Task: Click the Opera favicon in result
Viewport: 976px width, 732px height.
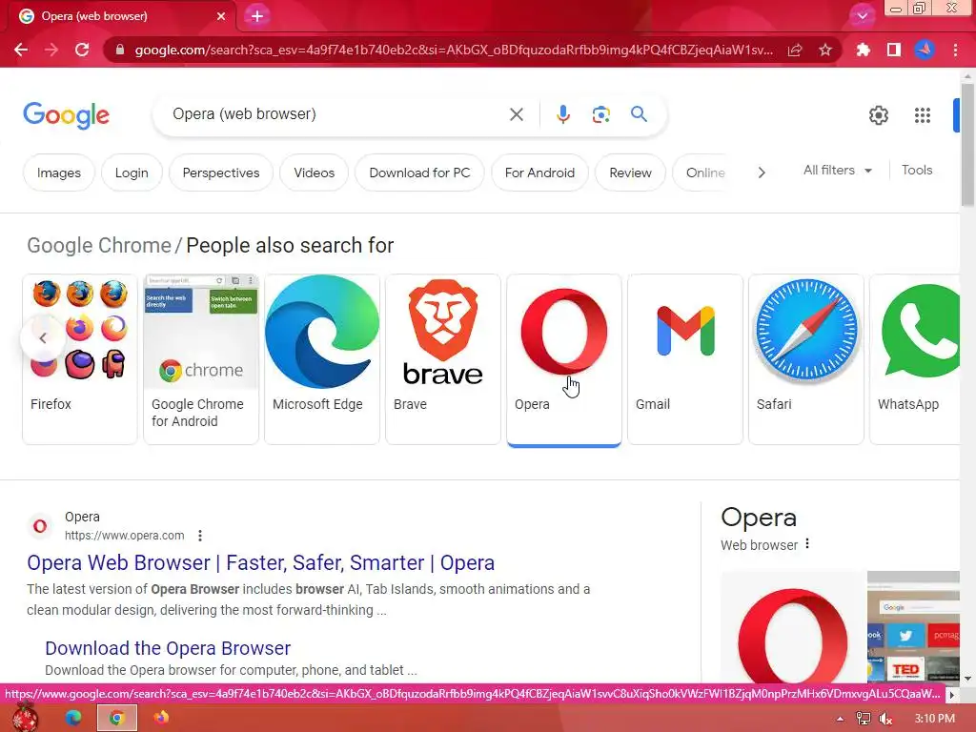Action: 40,526
